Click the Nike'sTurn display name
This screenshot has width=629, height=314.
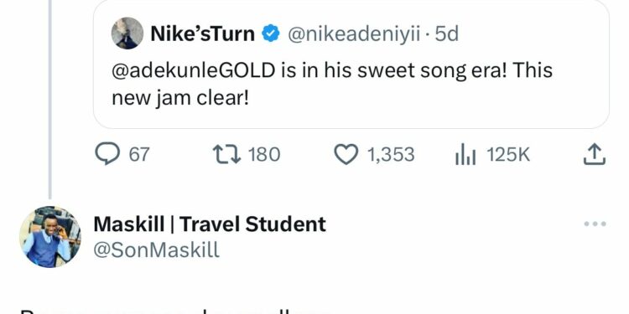[203, 33]
